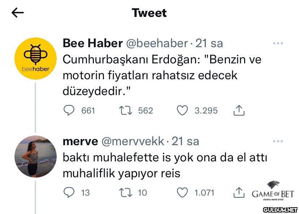The image size is (299, 214).
Task: Like merve's reply tweet
Action: 183,193
